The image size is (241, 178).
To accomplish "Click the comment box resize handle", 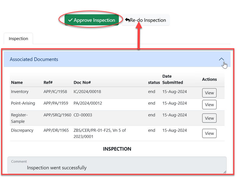I will [224, 172].
